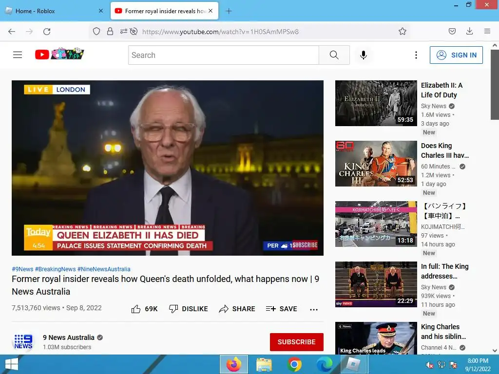Bookmark this page with the star icon

[402, 31]
